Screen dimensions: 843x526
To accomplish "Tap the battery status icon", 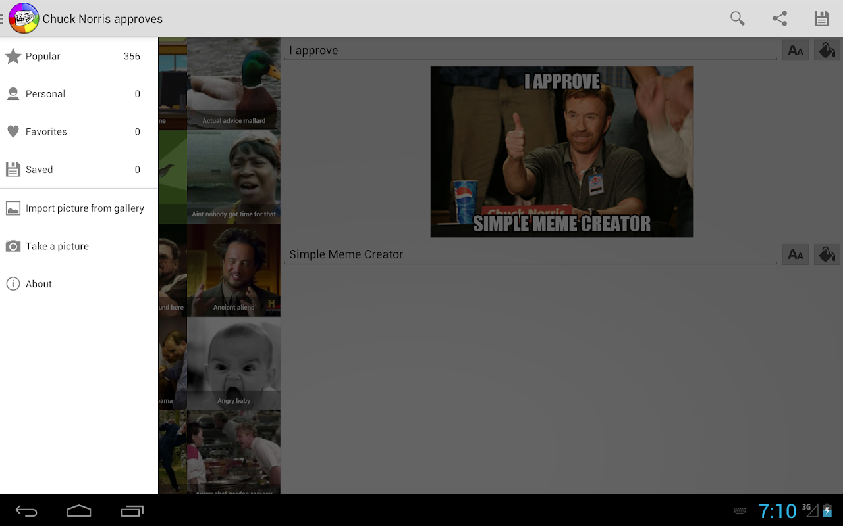I will point(827,511).
